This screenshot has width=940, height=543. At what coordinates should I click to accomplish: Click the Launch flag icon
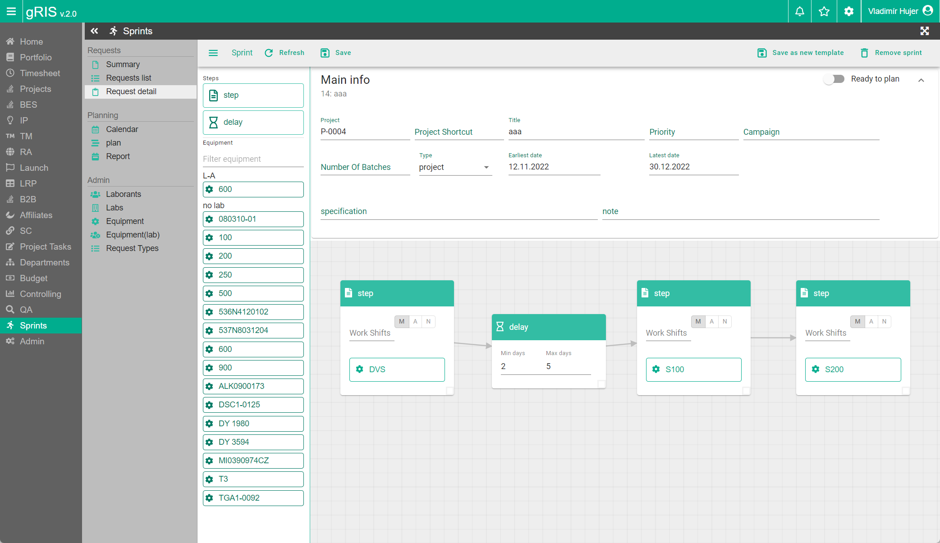tap(10, 168)
